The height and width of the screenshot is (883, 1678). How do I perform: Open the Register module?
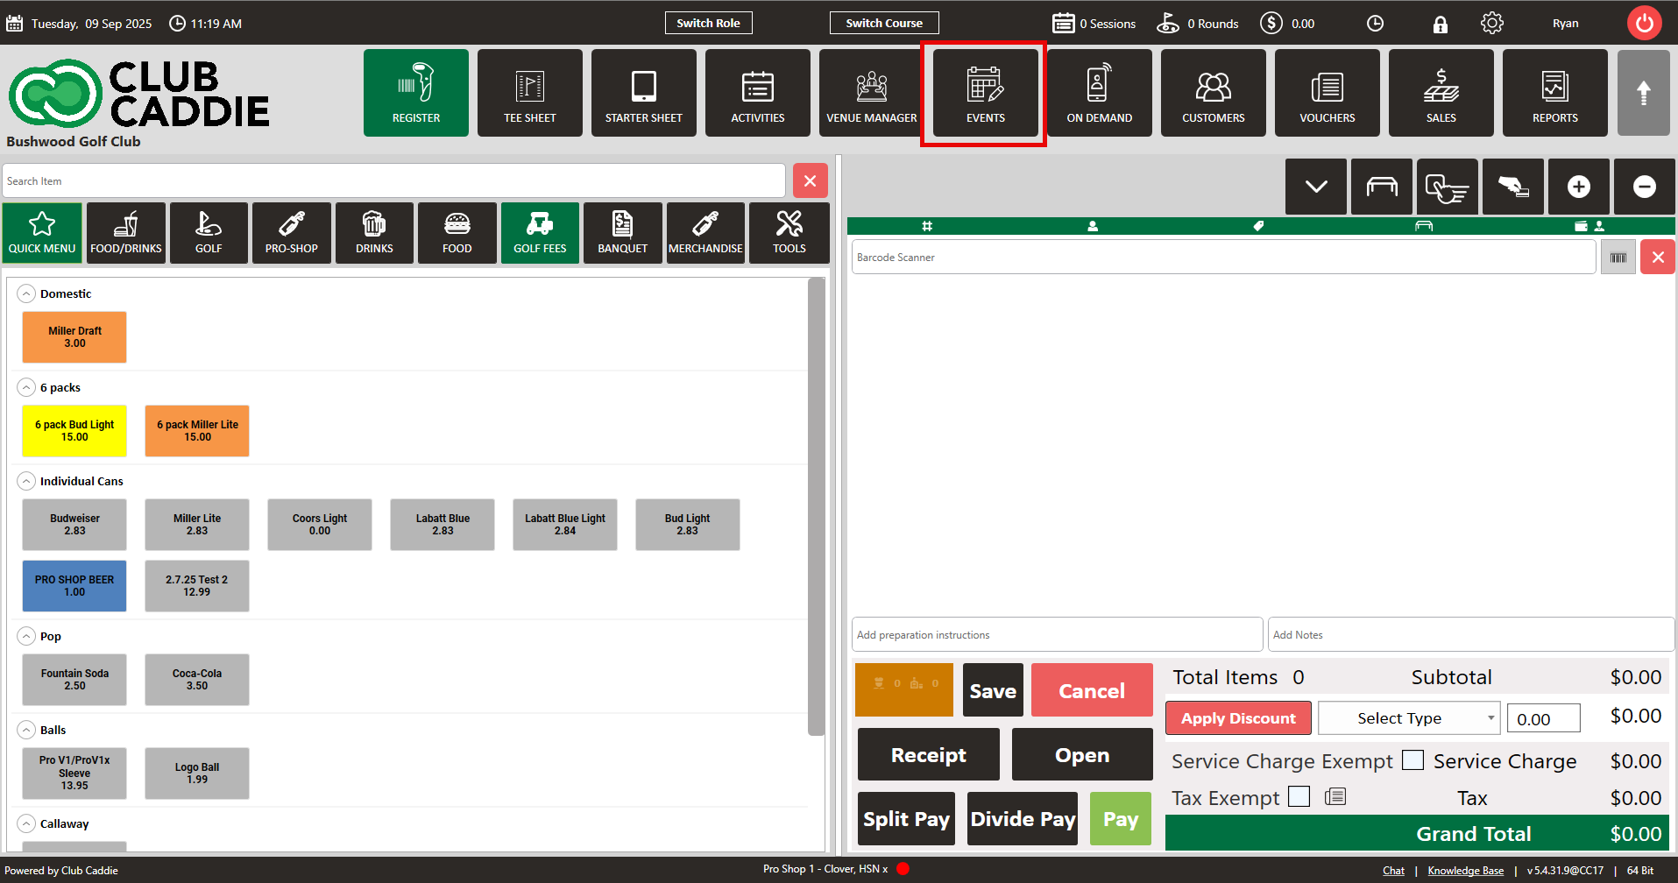pyautogui.click(x=416, y=93)
